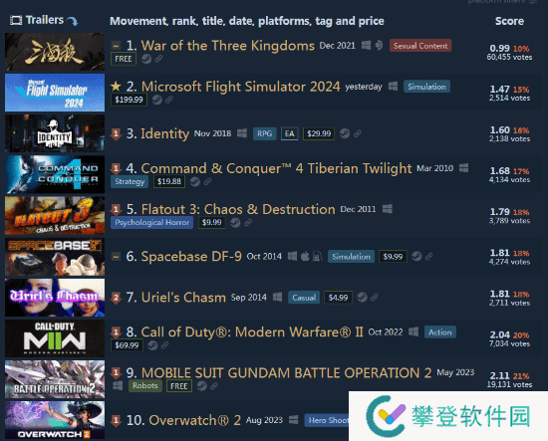Click link icon beside Command & Conquer price
548x441 pixels.
207,181
